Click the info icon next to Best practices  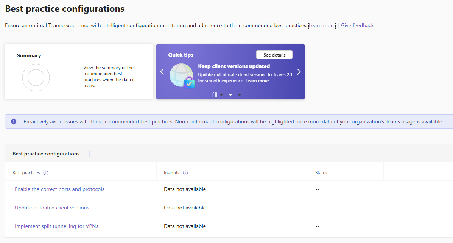45,173
